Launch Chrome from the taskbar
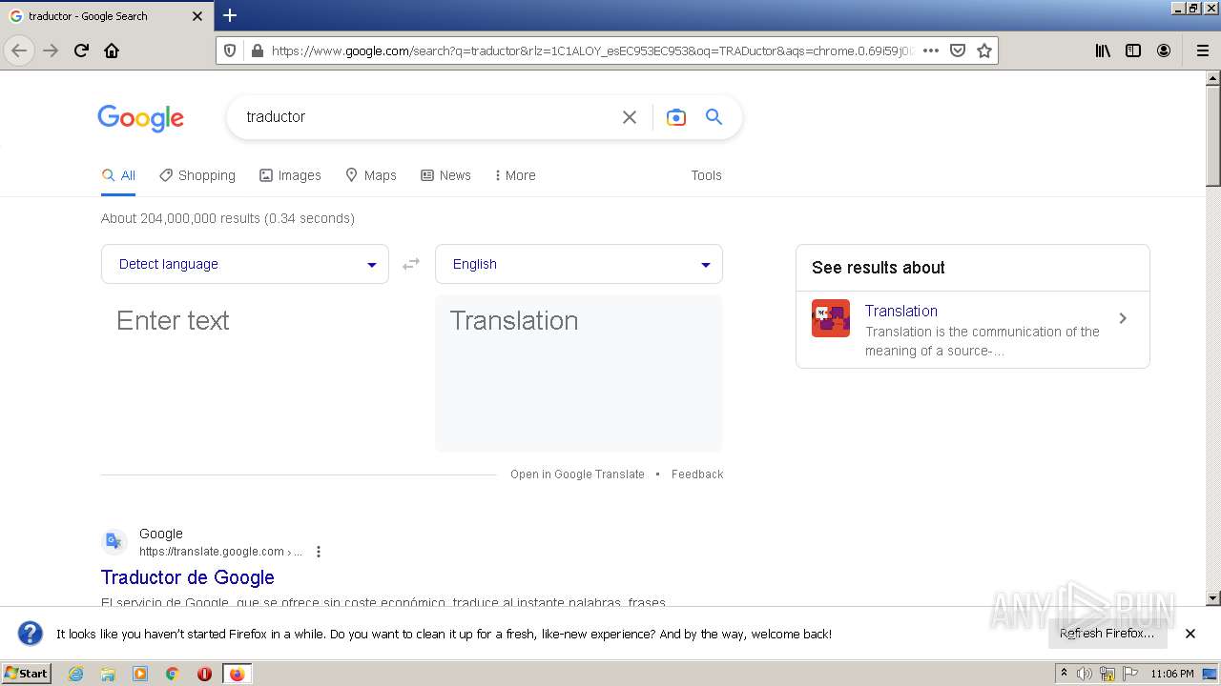The height and width of the screenshot is (686, 1221). (x=173, y=674)
